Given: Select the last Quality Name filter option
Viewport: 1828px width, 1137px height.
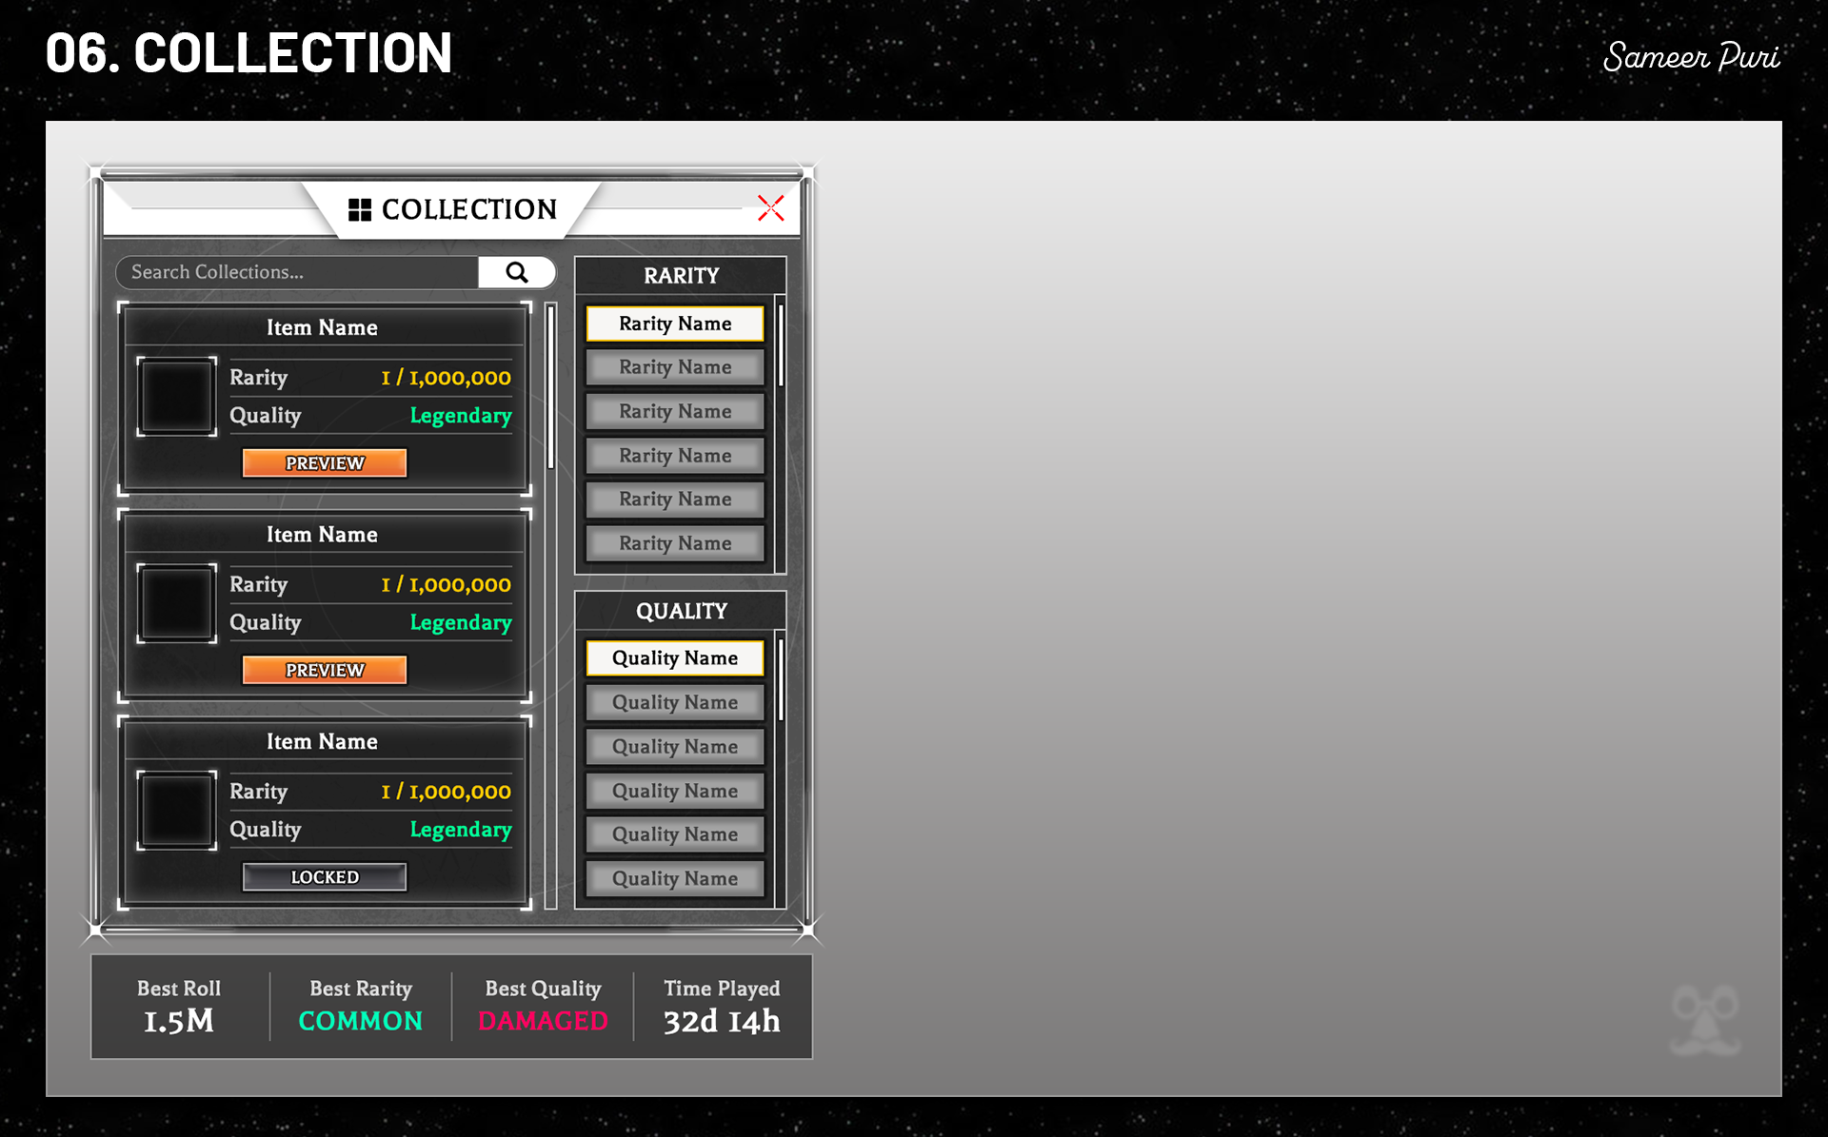Looking at the screenshot, I should (x=675, y=878).
